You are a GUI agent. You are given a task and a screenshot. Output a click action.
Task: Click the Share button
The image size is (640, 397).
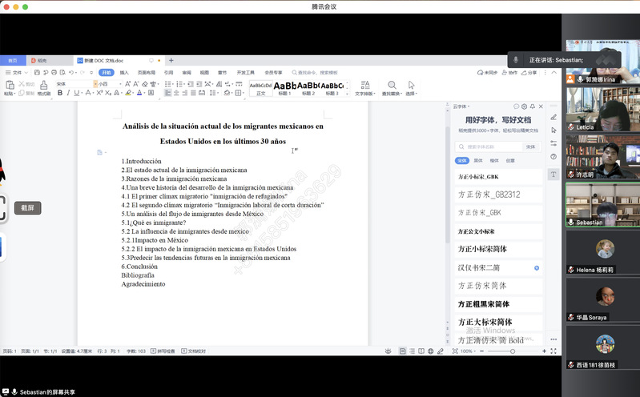click(529, 72)
